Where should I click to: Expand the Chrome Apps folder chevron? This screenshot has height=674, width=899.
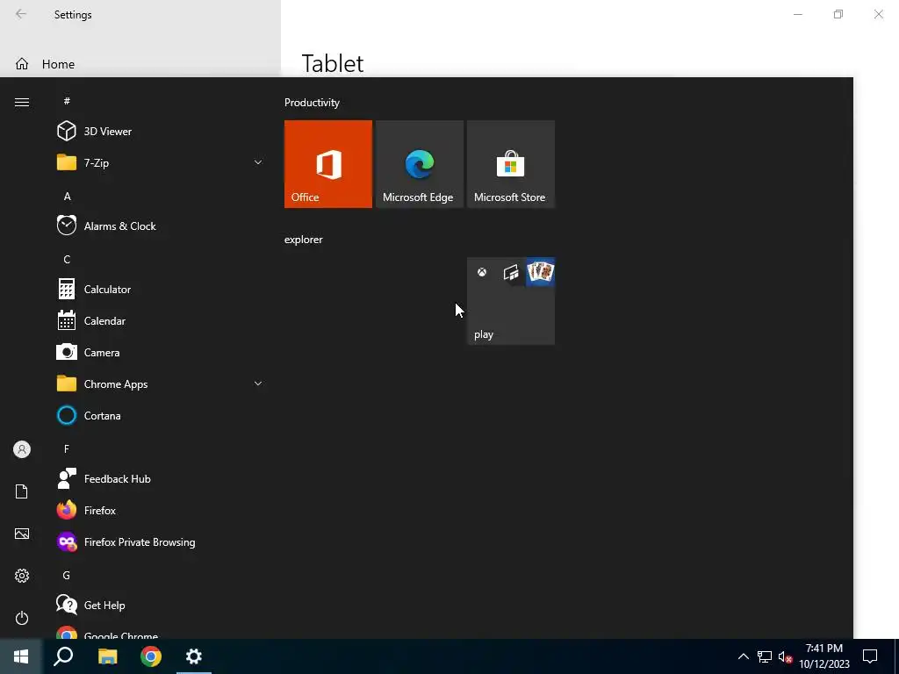[x=258, y=384]
